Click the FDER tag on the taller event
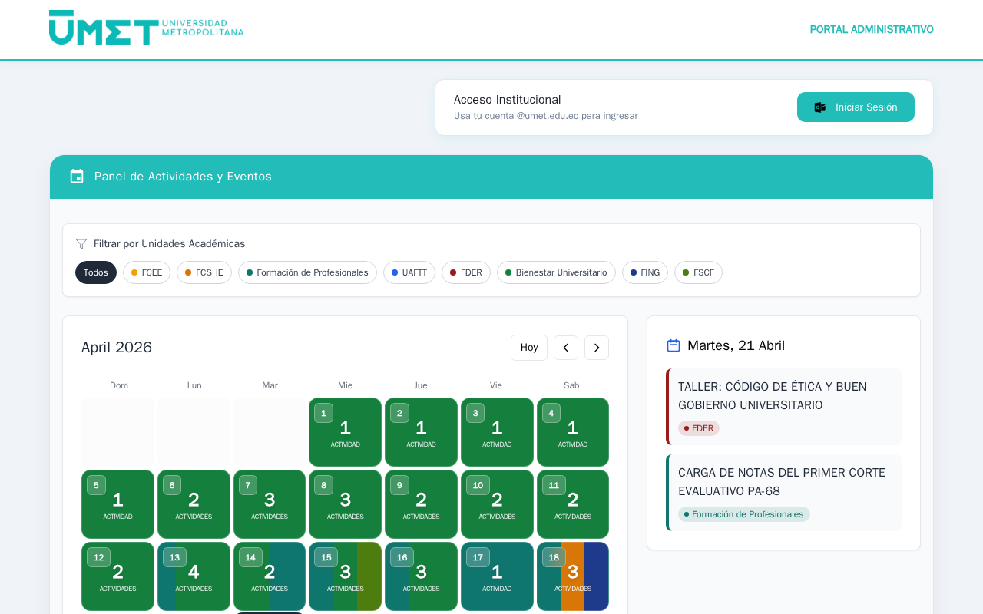 [x=699, y=428]
